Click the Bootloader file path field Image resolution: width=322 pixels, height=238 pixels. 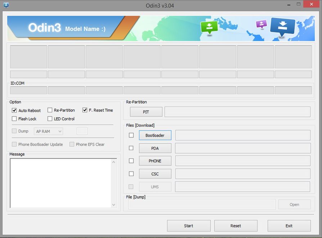pyautogui.click(x=243, y=135)
